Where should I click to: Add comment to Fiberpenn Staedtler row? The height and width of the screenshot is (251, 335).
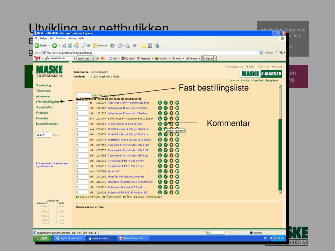[166, 182]
